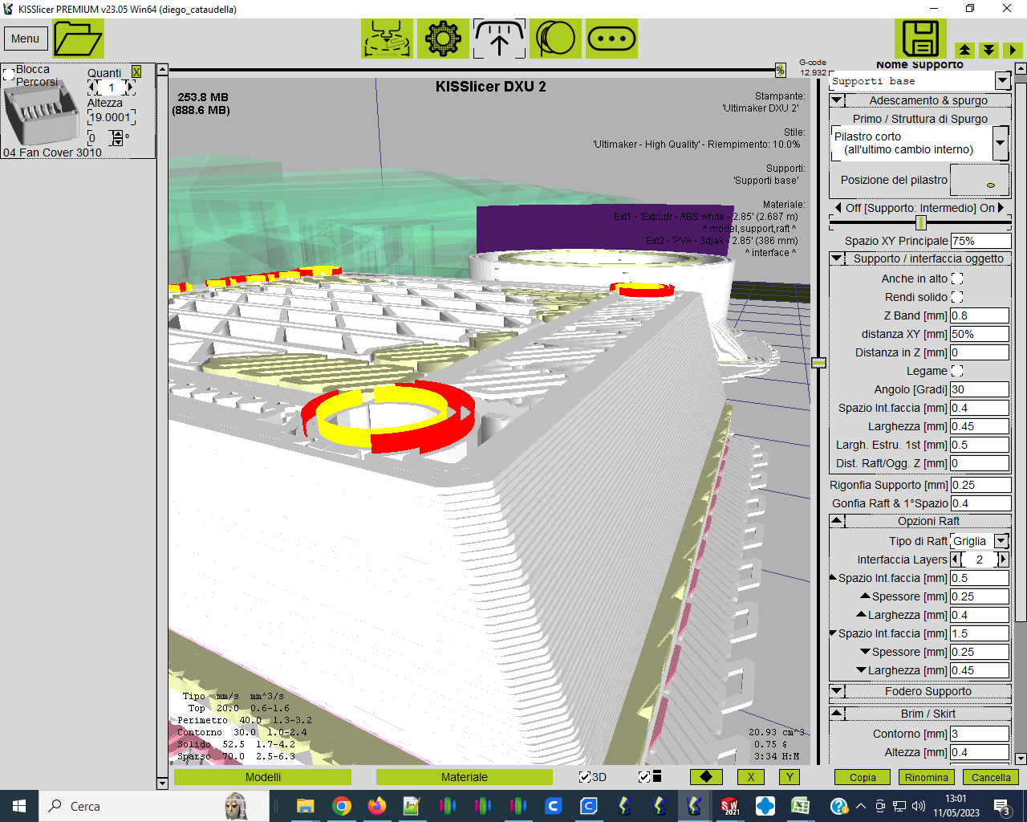Open the three-dots extra settings icon
The image size is (1027, 822).
click(611, 39)
